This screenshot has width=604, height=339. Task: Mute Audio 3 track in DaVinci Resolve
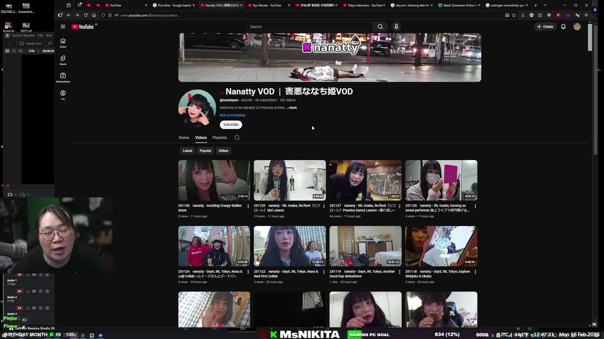(47, 308)
